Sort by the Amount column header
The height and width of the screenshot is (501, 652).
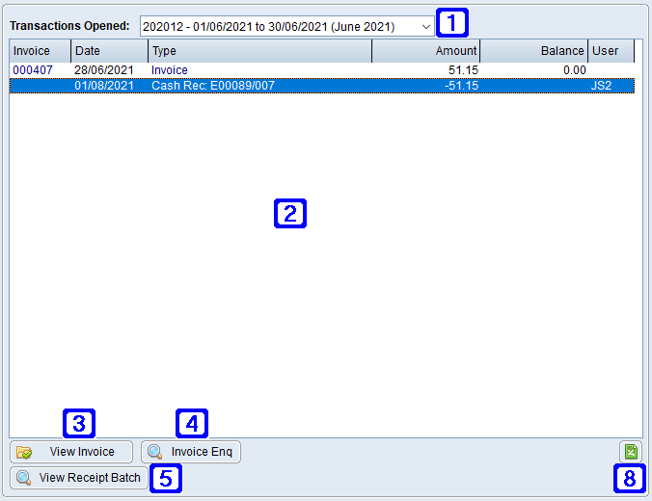click(x=425, y=51)
